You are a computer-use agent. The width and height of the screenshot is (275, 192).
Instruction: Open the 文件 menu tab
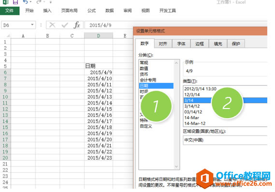10,11
